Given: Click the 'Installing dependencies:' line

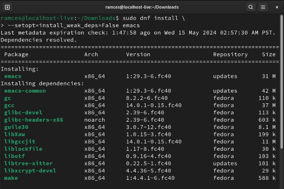Looking at the screenshot, I should tap(42, 83).
